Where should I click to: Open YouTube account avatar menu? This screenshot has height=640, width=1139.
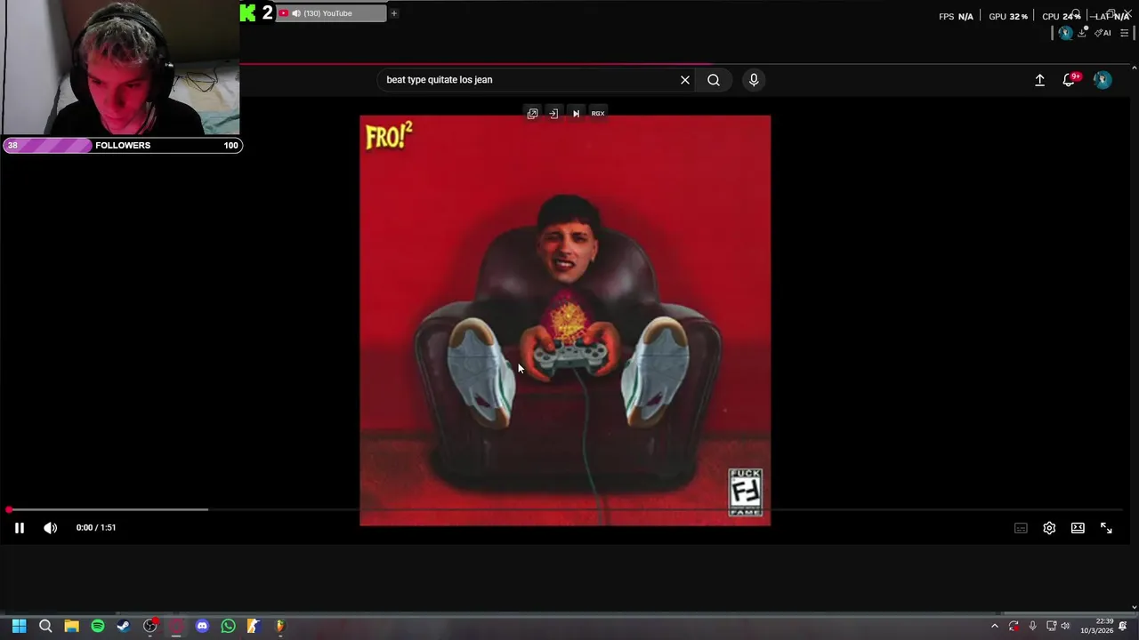[1103, 80]
